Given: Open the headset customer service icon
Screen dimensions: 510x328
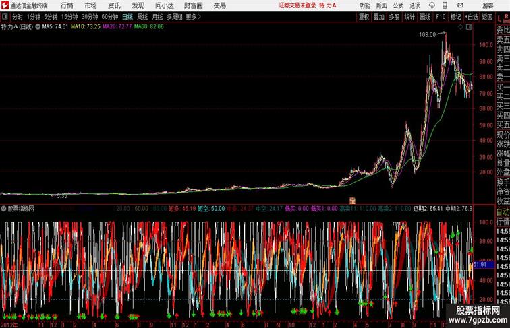Looking at the screenshot, I should click(432, 5).
